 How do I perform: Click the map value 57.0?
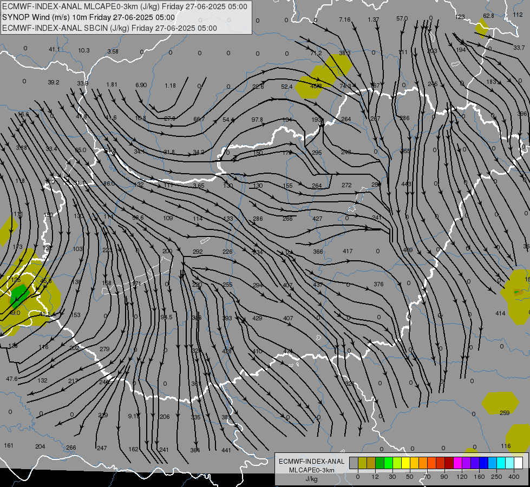(x=402, y=18)
